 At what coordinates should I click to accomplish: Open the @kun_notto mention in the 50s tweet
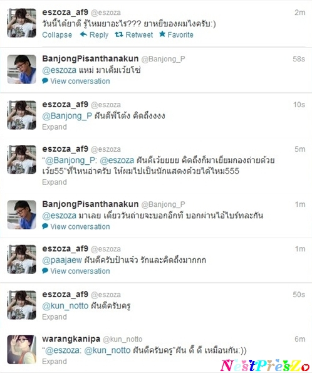65,305
